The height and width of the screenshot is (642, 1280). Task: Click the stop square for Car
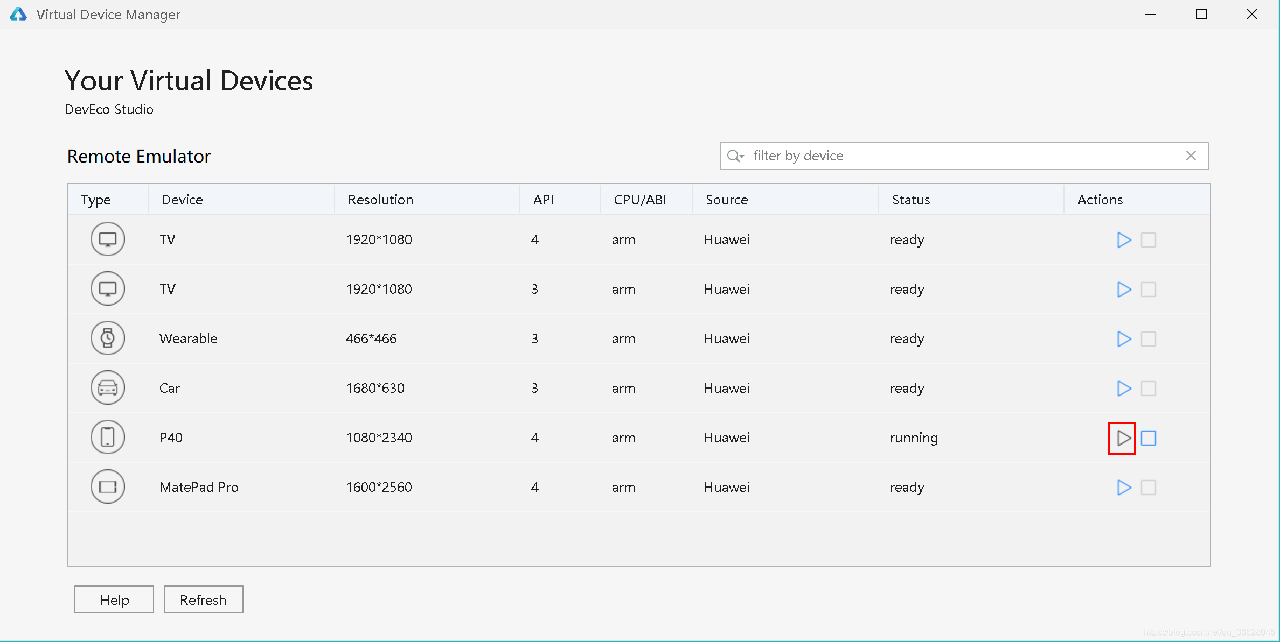pos(1148,389)
